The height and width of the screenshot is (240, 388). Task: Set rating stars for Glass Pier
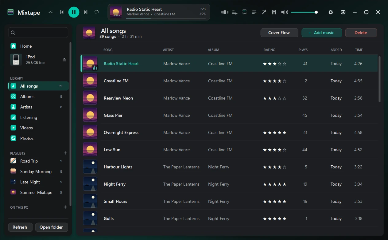[275, 115]
